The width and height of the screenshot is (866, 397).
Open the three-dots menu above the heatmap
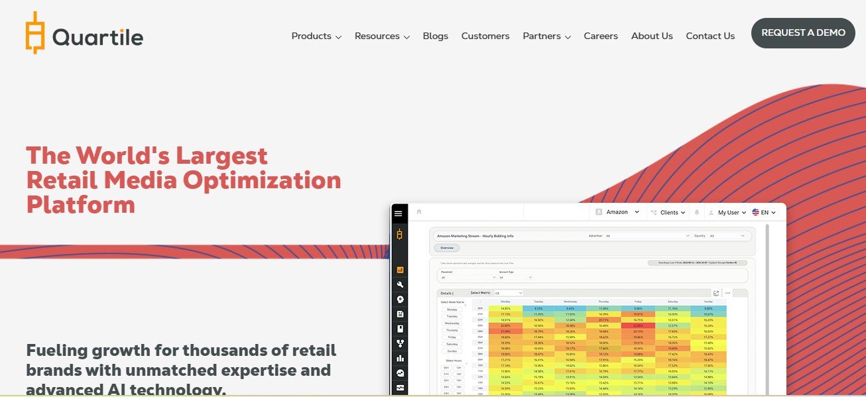coord(727,293)
